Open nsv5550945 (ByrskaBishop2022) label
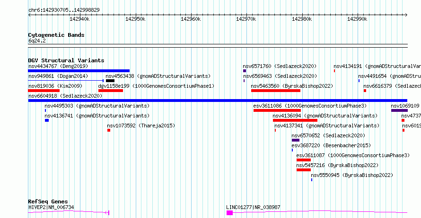The width and height of the screenshot is (421, 218). (x=352, y=175)
